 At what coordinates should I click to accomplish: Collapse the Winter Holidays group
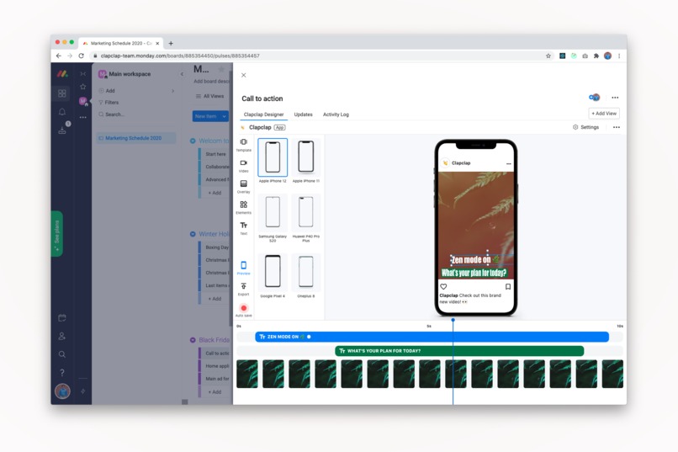tap(193, 234)
